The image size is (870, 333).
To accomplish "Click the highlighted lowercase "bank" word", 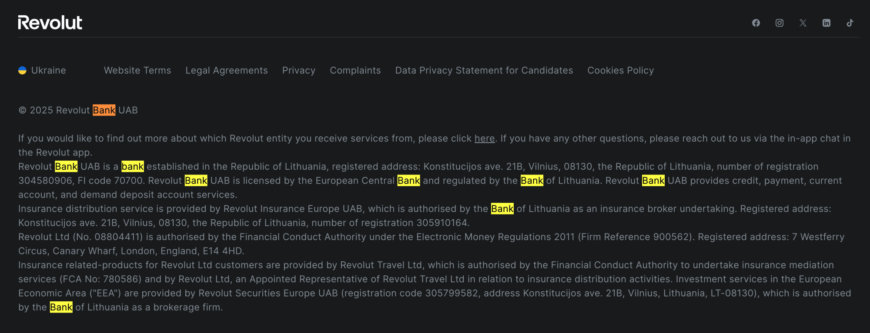I will pyautogui.click(x=133, y=167).
